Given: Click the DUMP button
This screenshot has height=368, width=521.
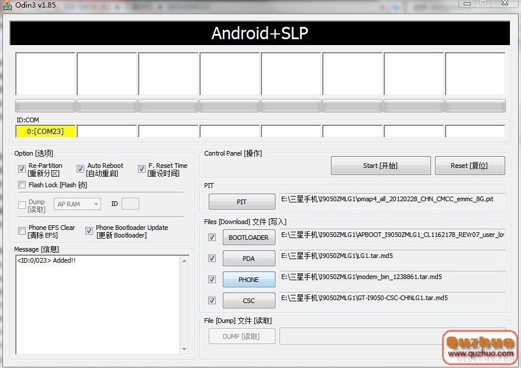Looking at the screenshot, I should pyautogui.click(x=242, y=336).
